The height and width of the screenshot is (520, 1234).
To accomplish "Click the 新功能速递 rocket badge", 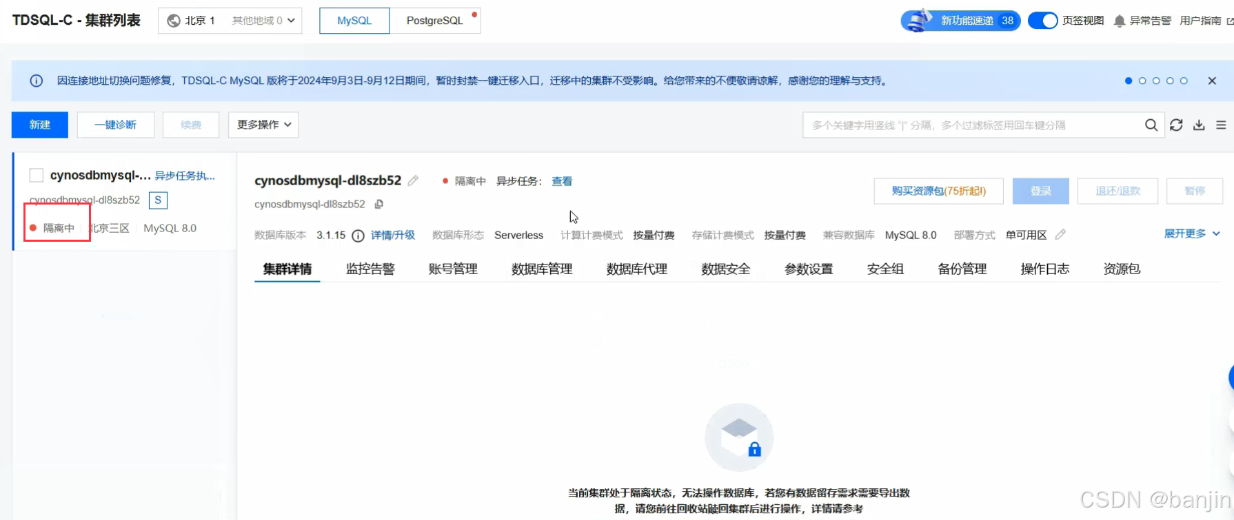I will 960,21.
